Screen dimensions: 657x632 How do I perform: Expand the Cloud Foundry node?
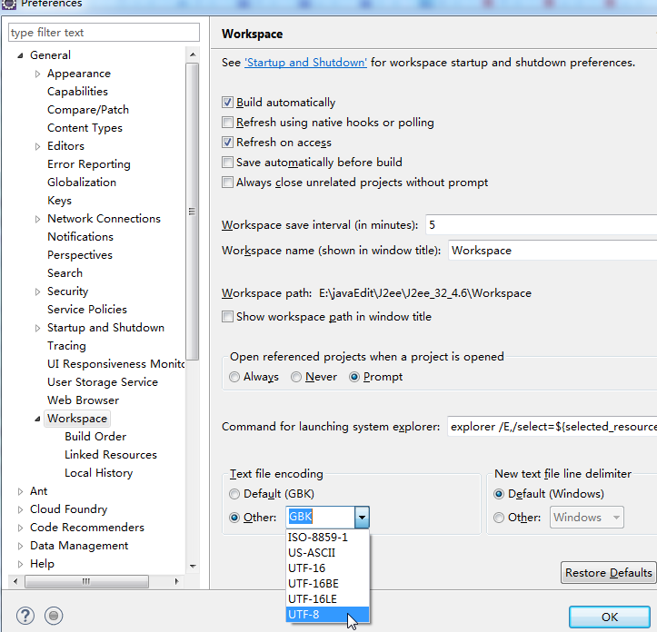click(x=20, y=509)
